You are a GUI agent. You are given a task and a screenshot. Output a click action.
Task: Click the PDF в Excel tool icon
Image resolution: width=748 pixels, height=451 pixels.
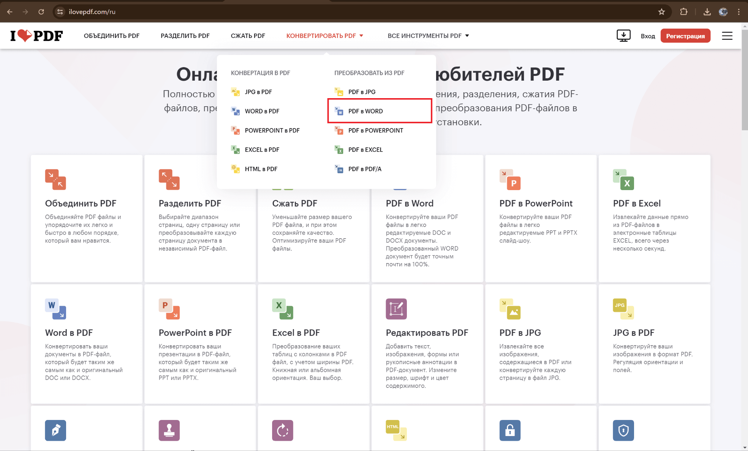click(x=624, y=180)
